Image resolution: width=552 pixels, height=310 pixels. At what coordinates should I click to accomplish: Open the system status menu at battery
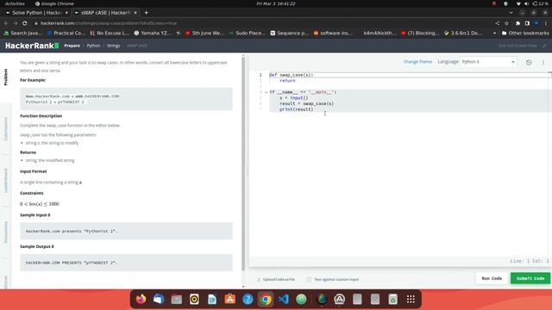[541, 3]
